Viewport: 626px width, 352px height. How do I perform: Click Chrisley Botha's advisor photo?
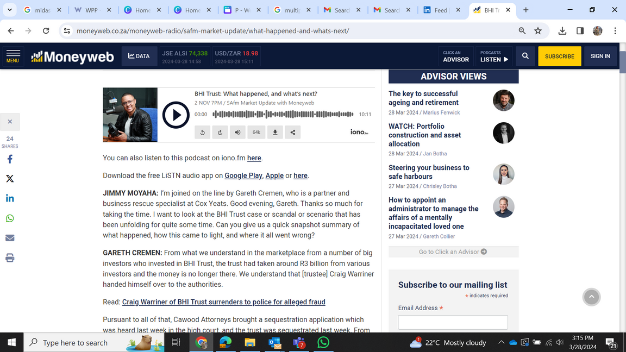[503, 174]
